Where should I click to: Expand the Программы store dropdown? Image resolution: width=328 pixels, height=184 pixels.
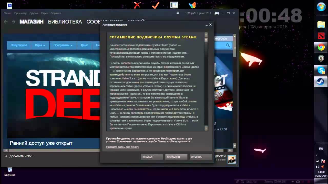point(63,45)
